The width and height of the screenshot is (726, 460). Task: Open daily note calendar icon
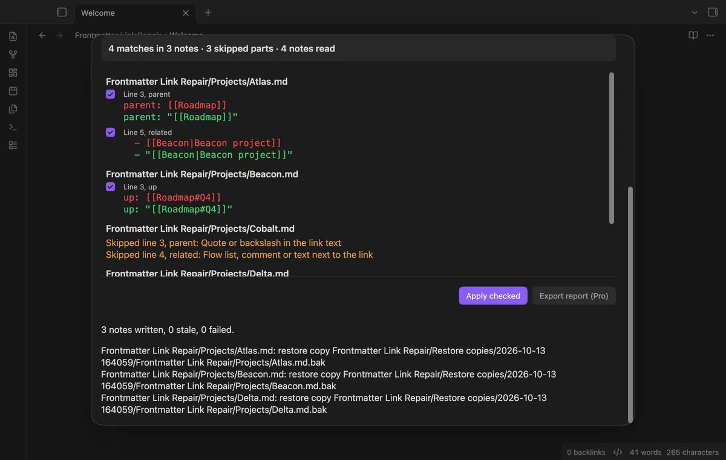click(13, 91)
